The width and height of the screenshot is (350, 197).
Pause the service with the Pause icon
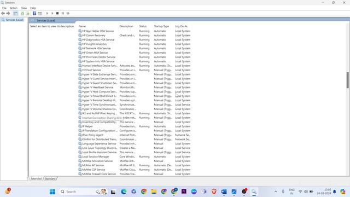pyautogui.click(x=63, y=13)
